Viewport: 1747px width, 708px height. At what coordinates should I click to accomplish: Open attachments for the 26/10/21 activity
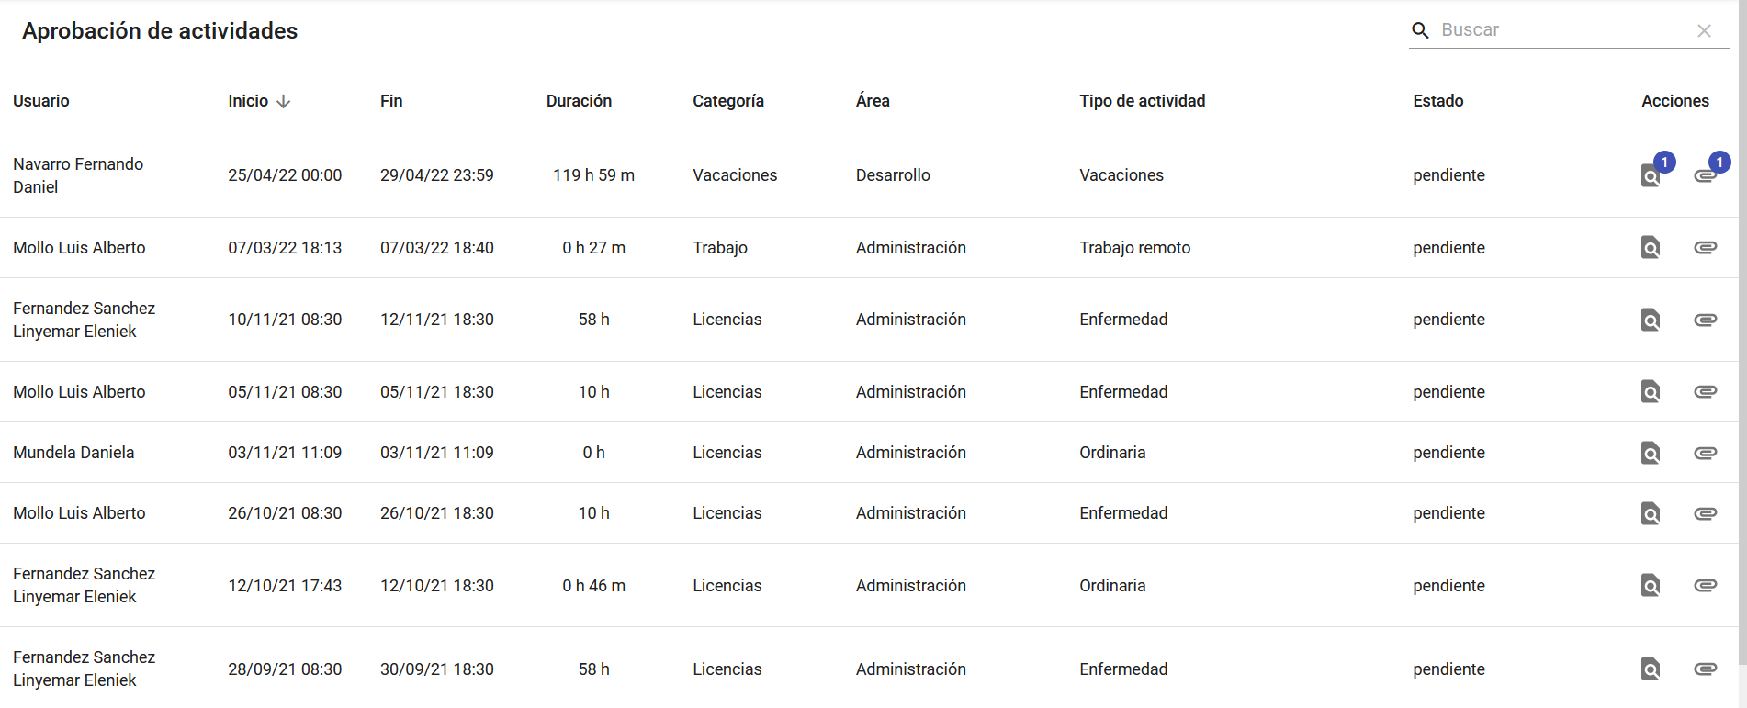[x=1705, y=513]
